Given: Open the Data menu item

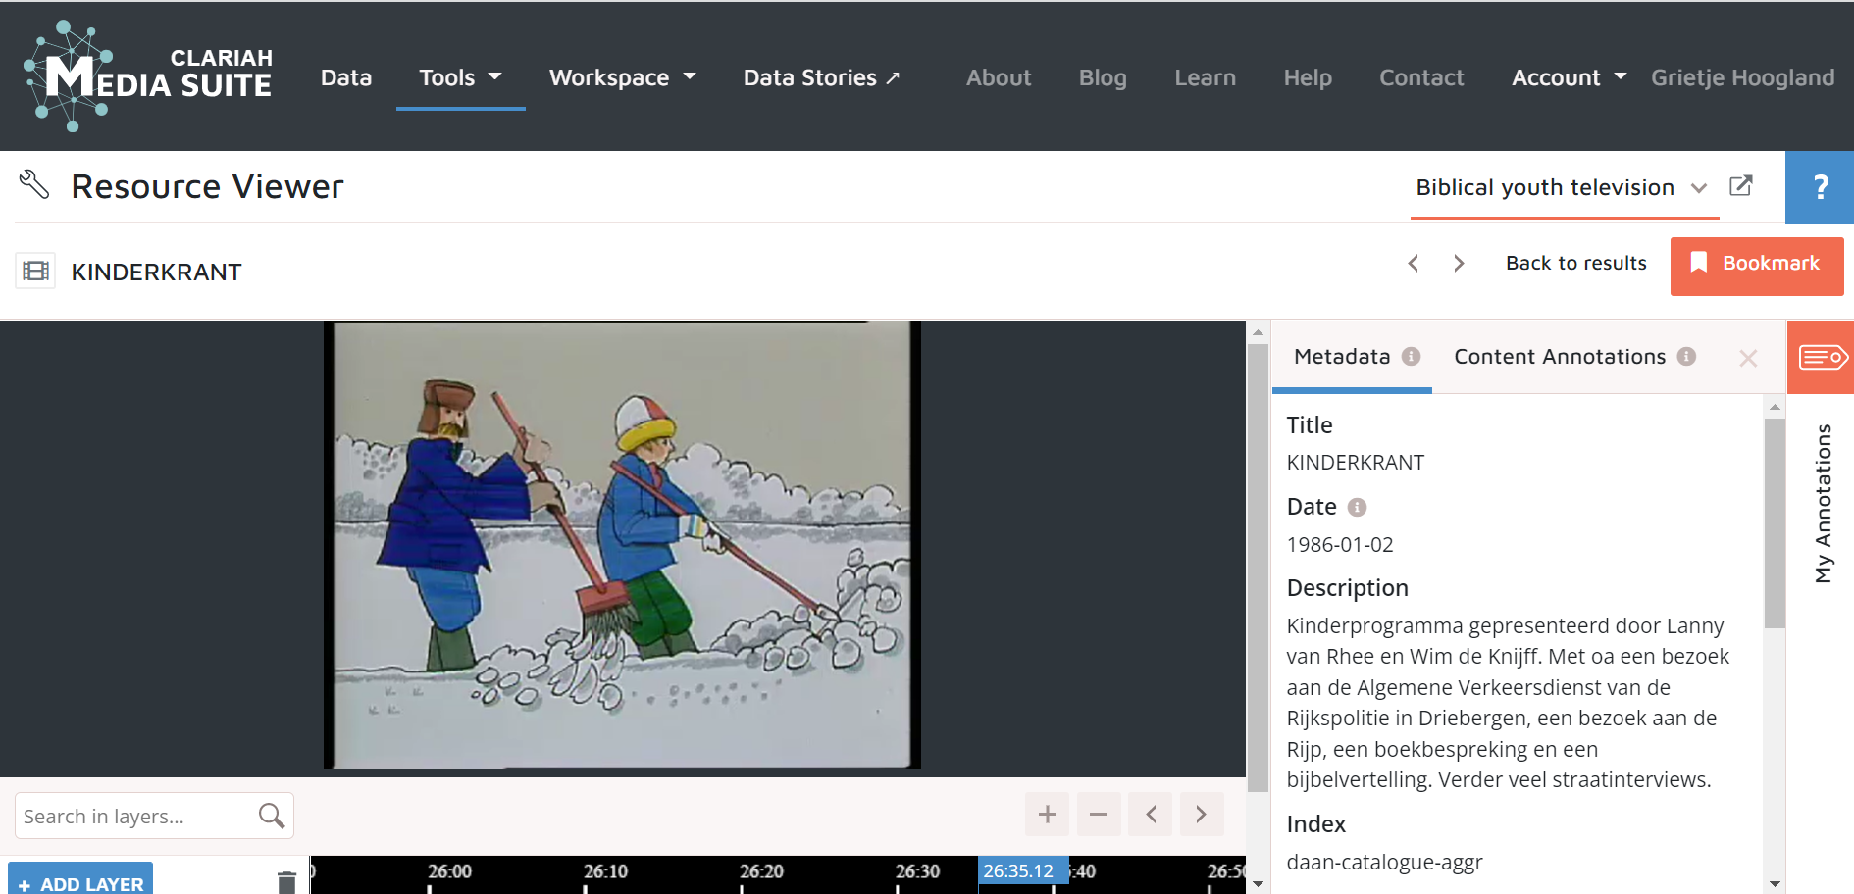Looking at the screenshot, I should tap(346, 78).
